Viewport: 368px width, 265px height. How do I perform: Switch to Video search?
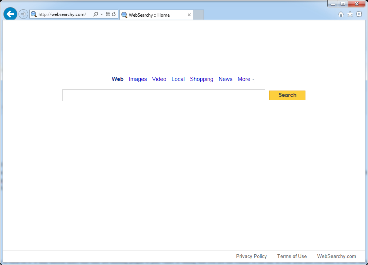[159, 79]
